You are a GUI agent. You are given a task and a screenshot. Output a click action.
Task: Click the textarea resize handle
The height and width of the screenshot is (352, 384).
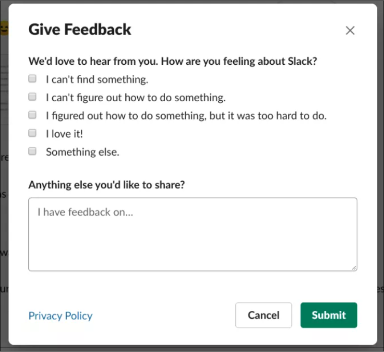click(x=354, y=267)
